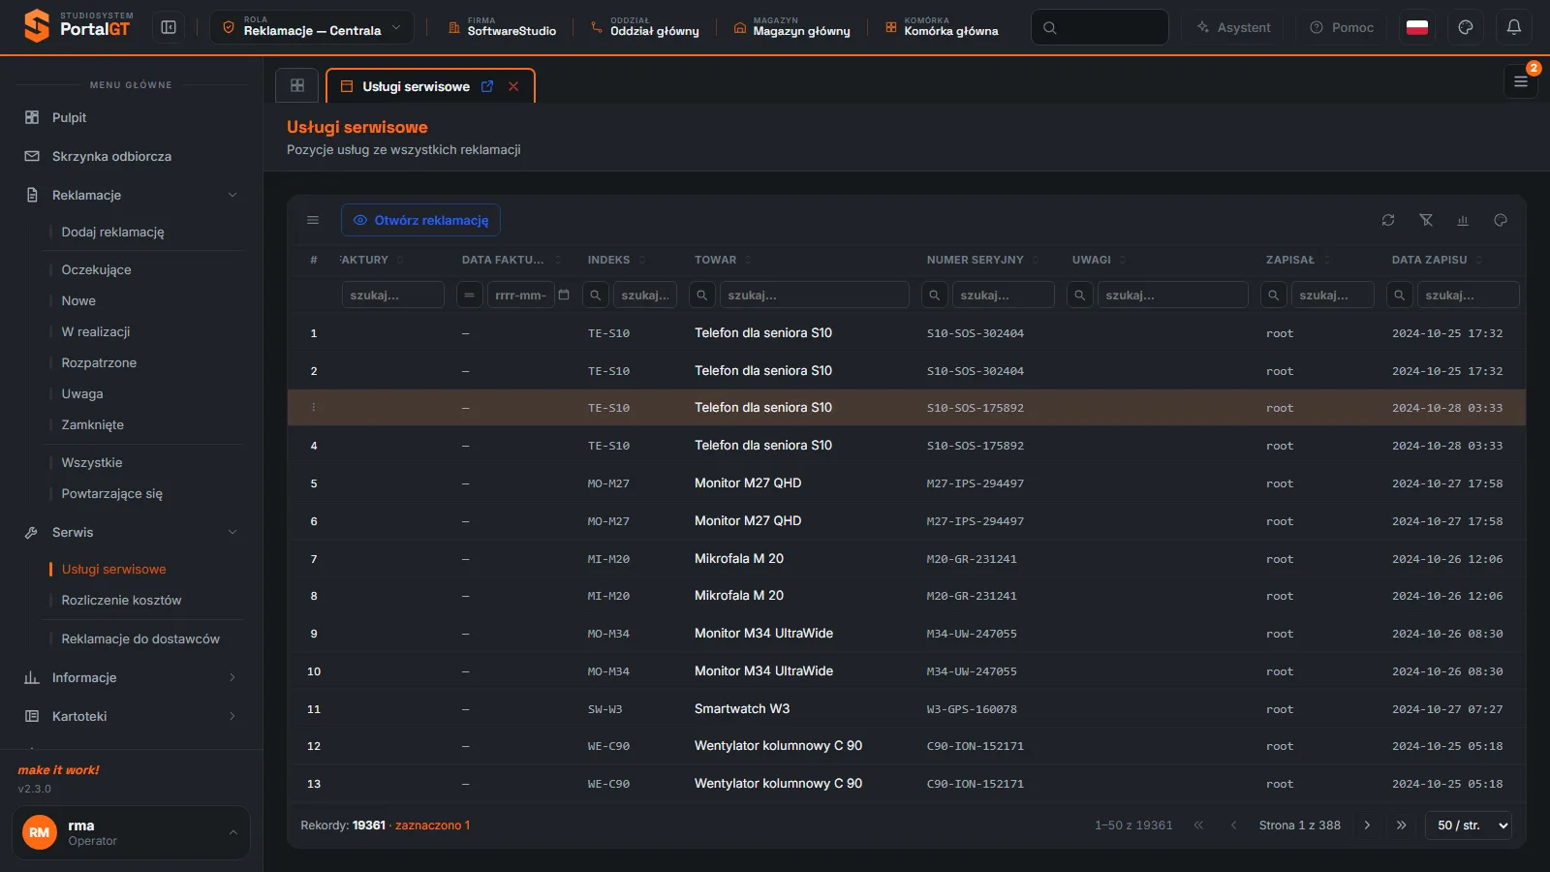Expand the Informacje menu section

pyautogui.click(x=232, y=677)
